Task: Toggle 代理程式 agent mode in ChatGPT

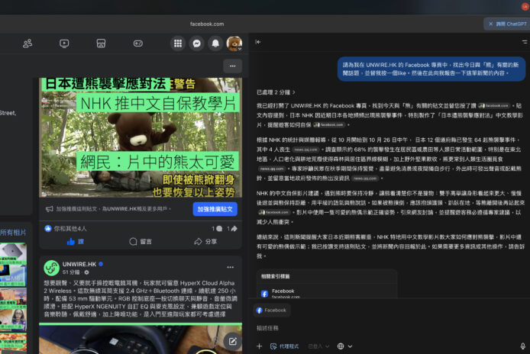Action: (x=285, y=346)
